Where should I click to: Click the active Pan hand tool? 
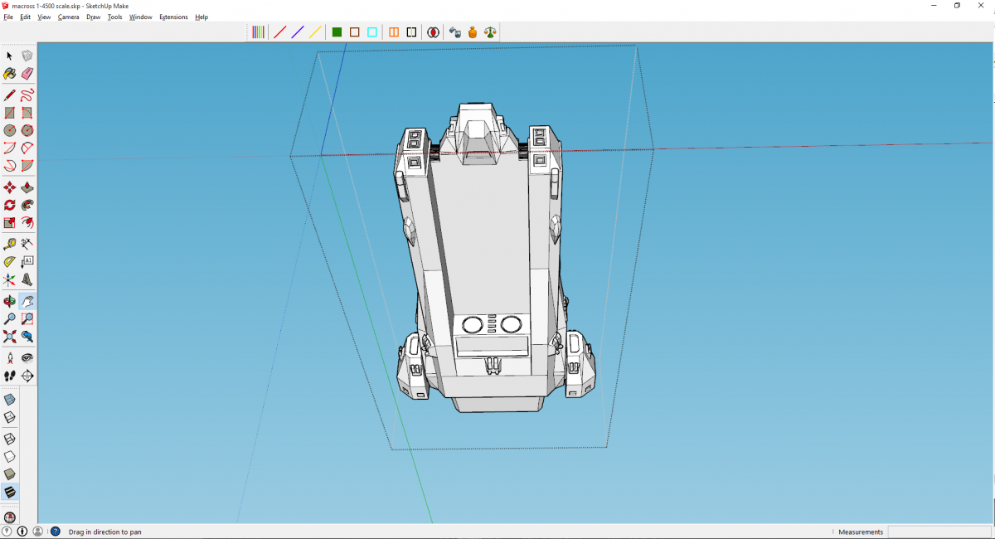click(27, 301)
